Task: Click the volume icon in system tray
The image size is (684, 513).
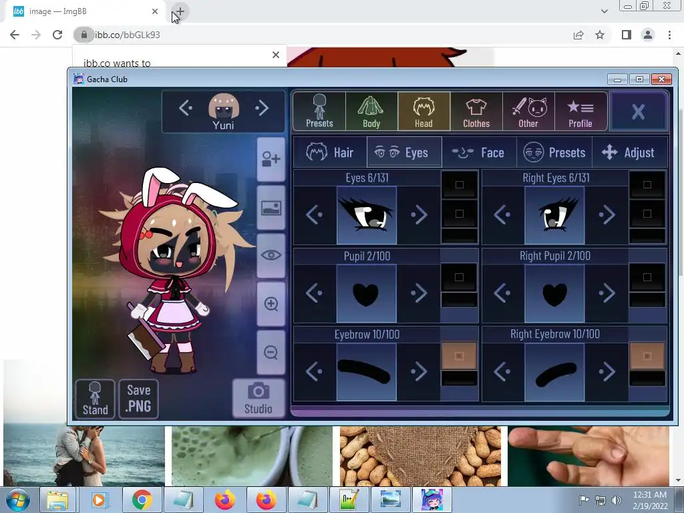Action: pos(617,500)
